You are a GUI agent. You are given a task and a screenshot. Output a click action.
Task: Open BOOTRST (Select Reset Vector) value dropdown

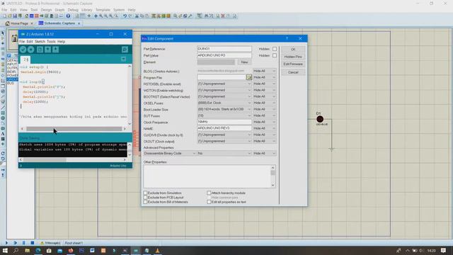click(224, 96)
